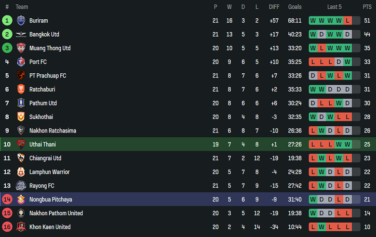Viewport: 376px width, 237px height.
Task: Click the Bangkok Utd club logo
Action: click(21, 35)
